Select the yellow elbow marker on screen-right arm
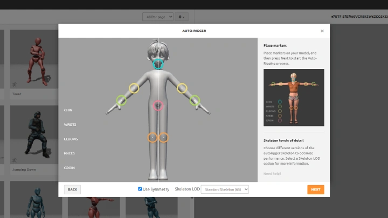This screenshot has width=388, height=218. pyautogui.click(x=182, y=88)
